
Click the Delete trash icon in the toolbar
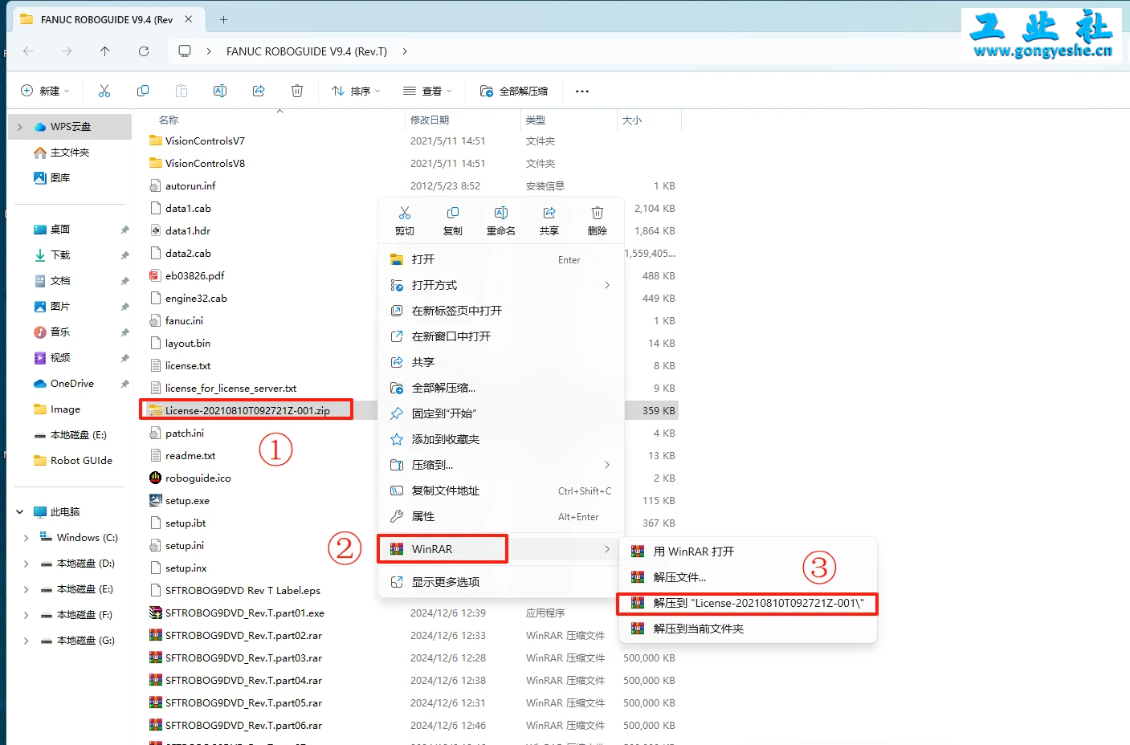click(297, 91)
